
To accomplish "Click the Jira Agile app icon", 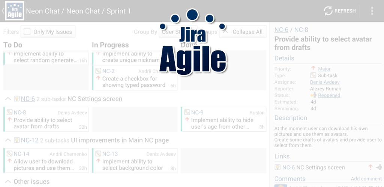I will (x=15, y=11).
